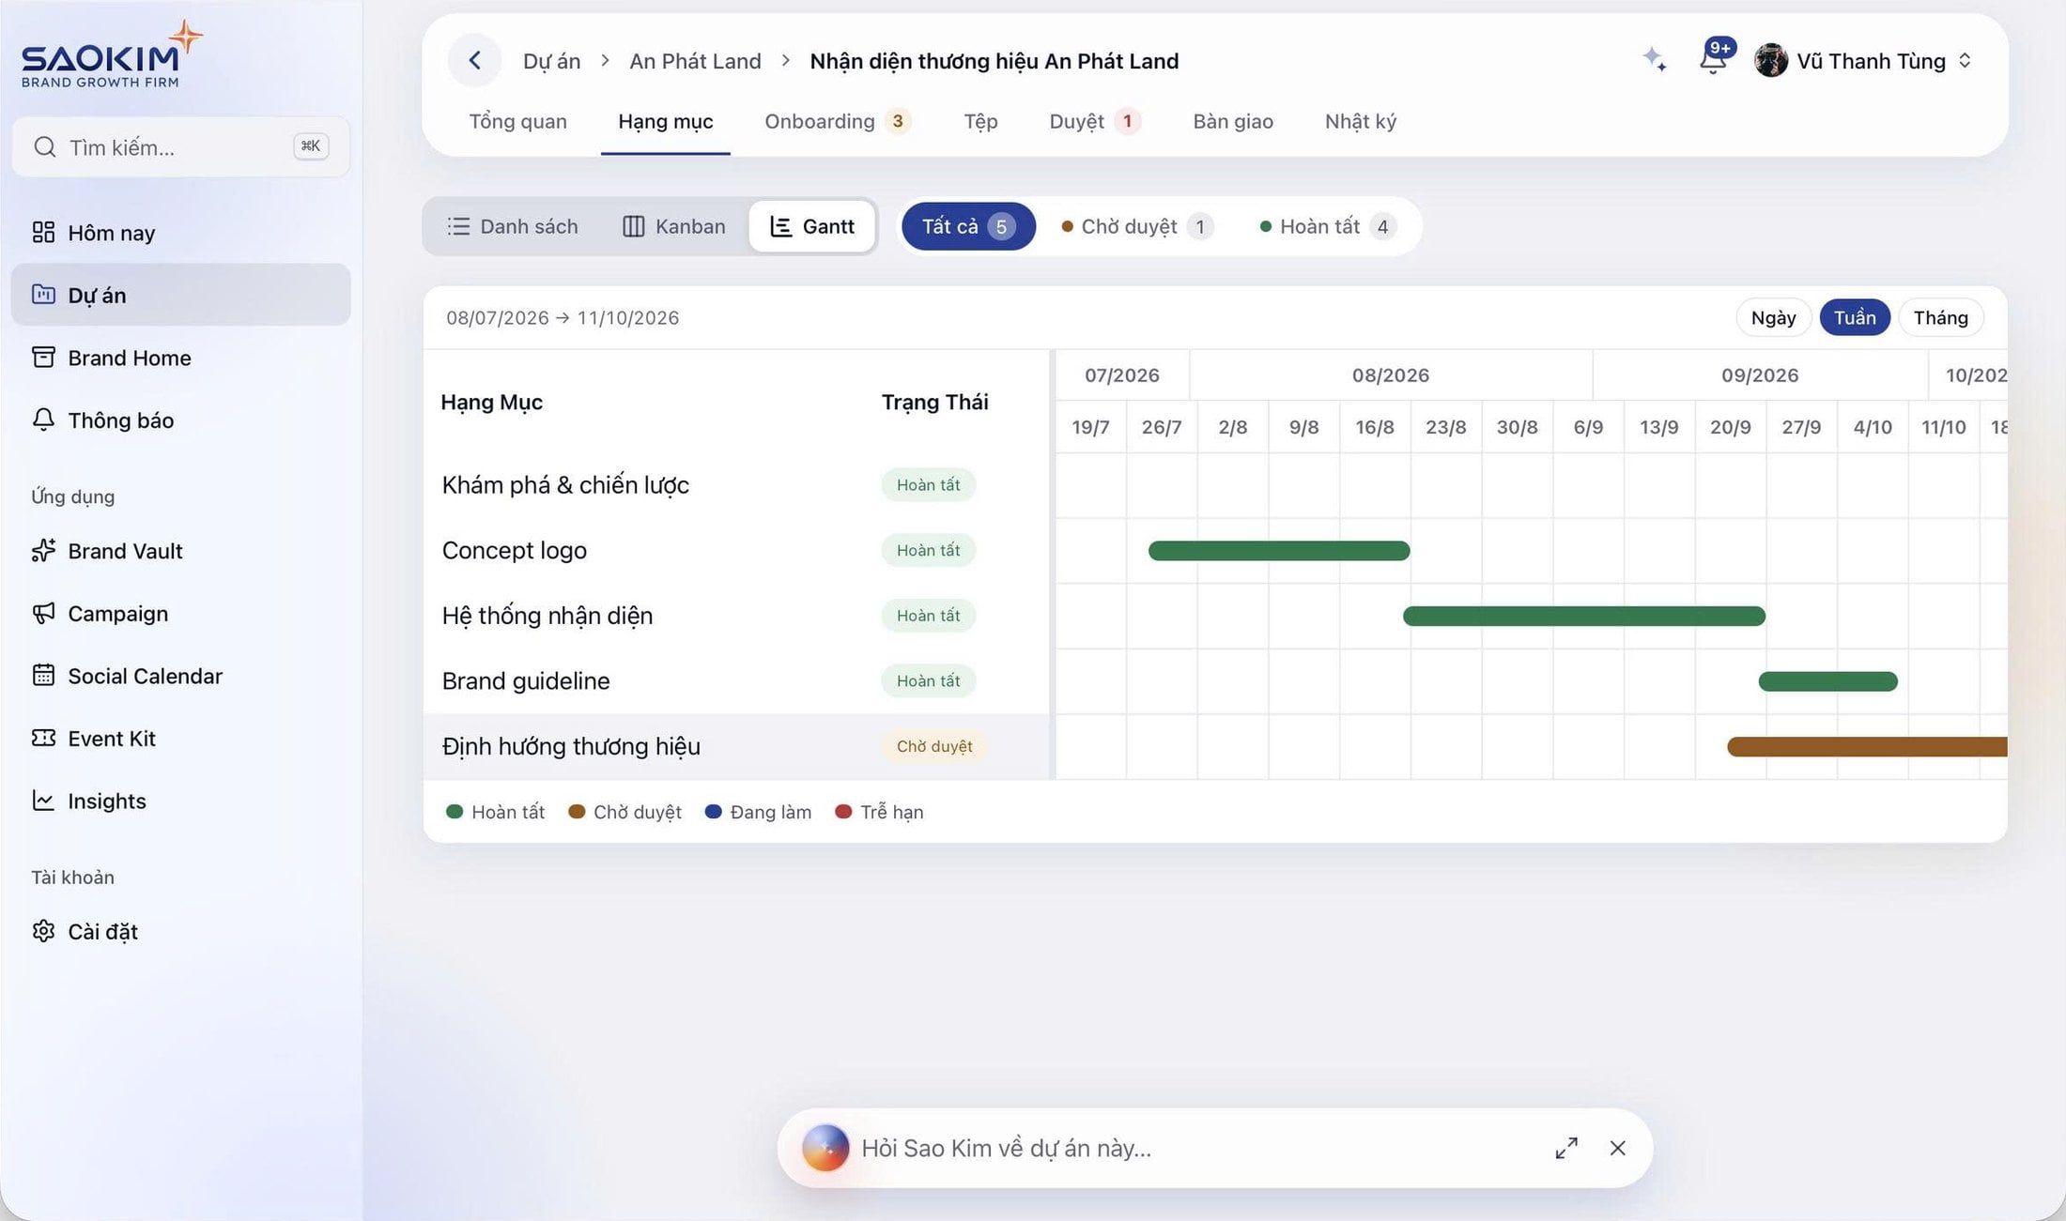
Task: Set timeline scale to Ngày
Action: coord(1773,317)
